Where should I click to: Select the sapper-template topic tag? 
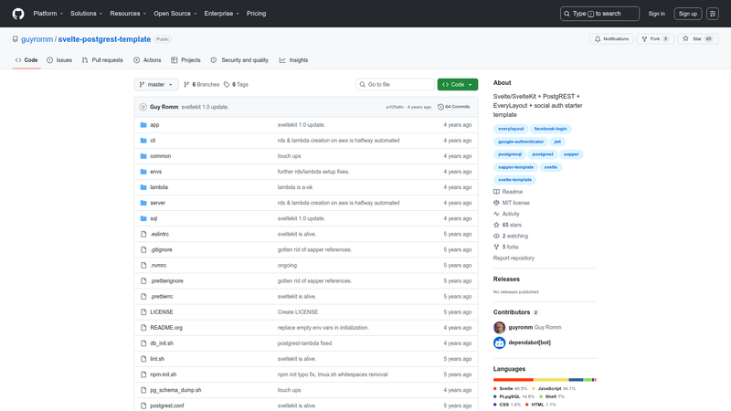coord(515,167)
